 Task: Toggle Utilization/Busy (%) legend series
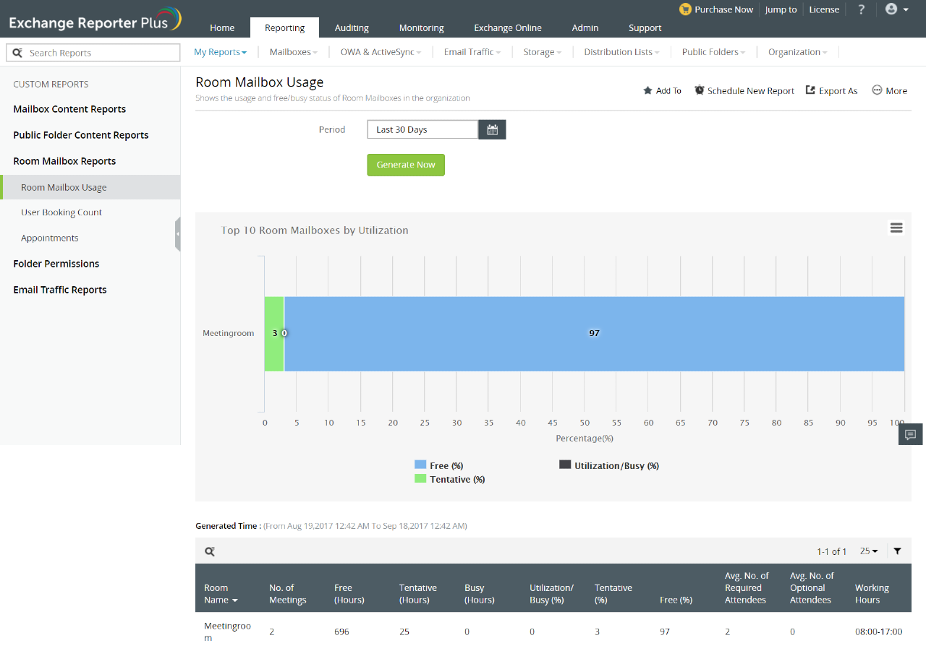click(x=608, y=465)
